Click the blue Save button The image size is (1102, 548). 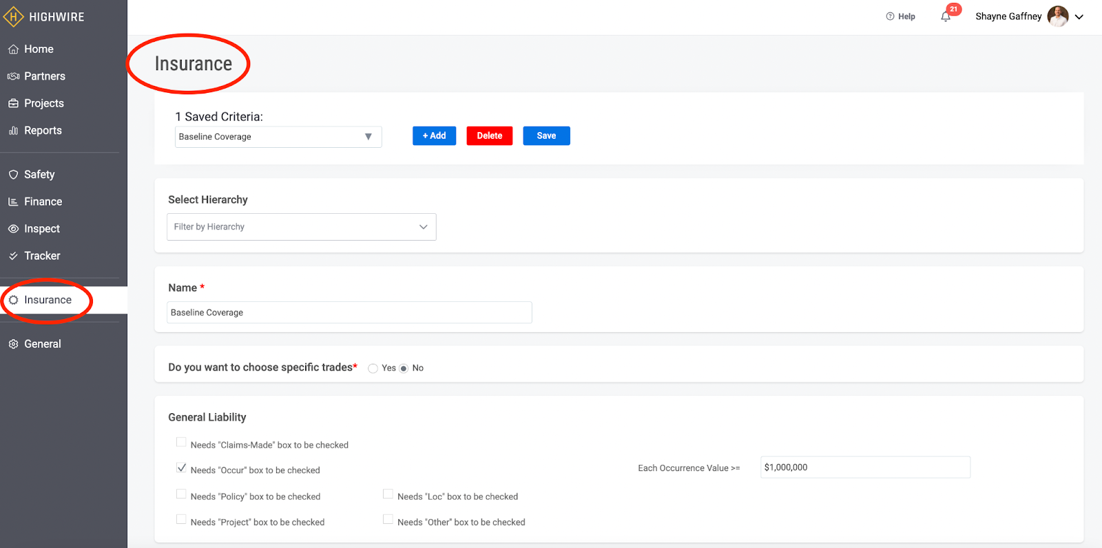[x=546, y=135]
